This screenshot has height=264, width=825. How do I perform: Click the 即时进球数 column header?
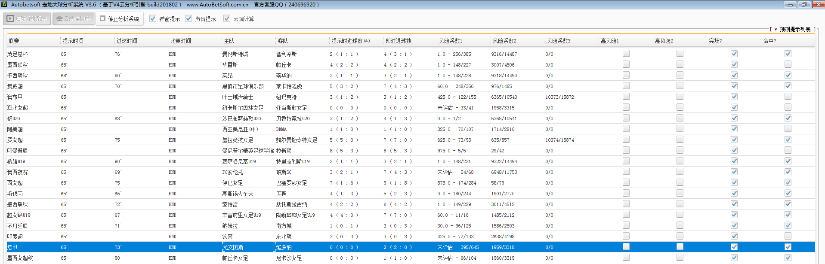[x=398, y=41]
